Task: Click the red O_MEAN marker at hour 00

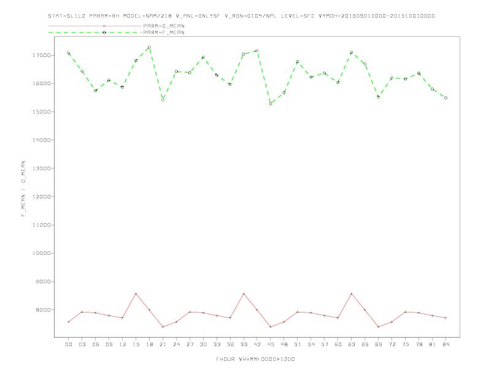Action: pos(69,322)
